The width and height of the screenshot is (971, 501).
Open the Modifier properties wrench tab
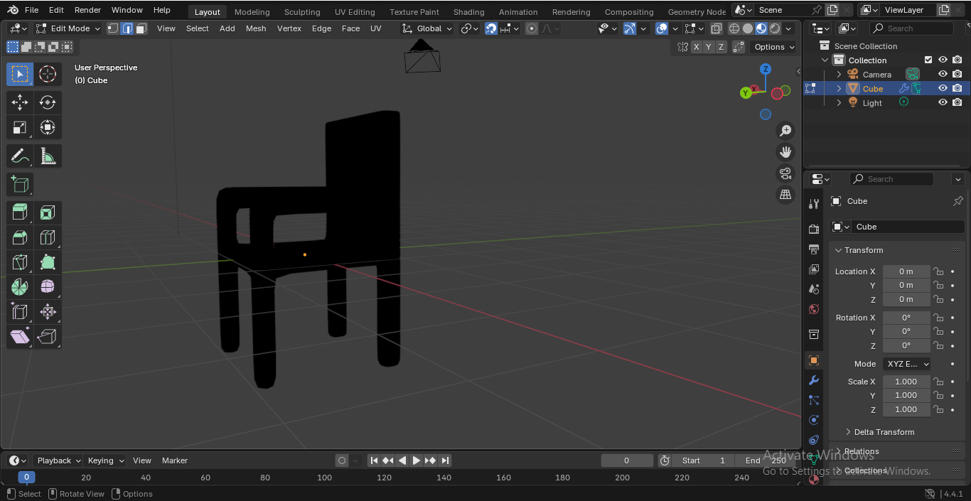point(814,380)
